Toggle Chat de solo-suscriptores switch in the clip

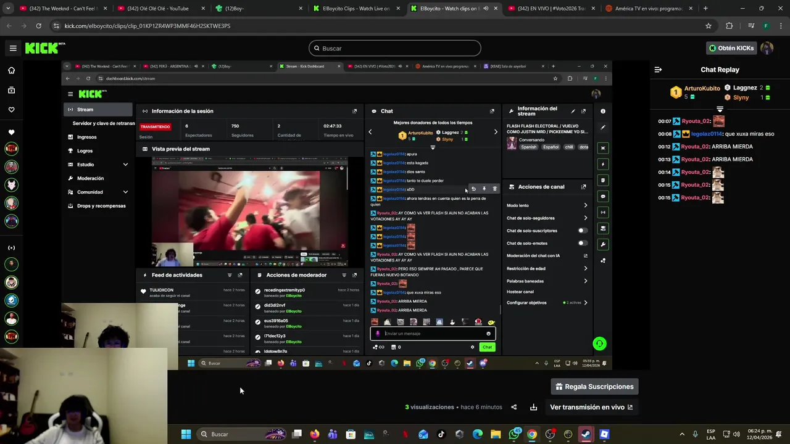coord(581,231)
